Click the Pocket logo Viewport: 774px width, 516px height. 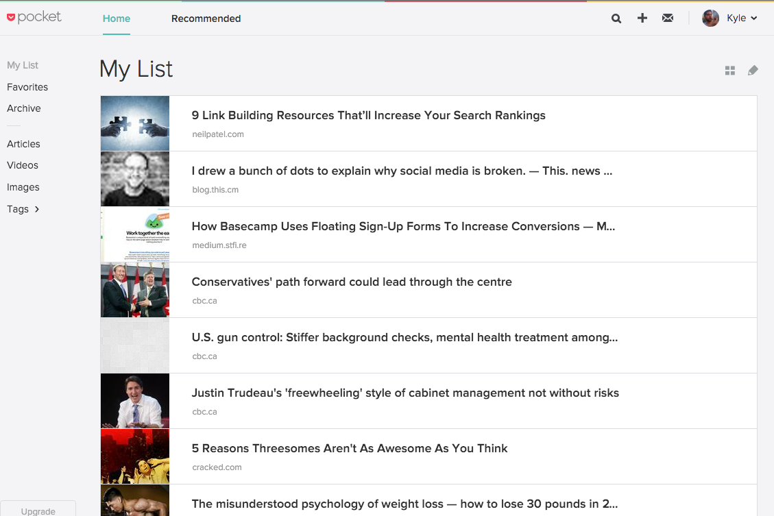tap(34, 17)
